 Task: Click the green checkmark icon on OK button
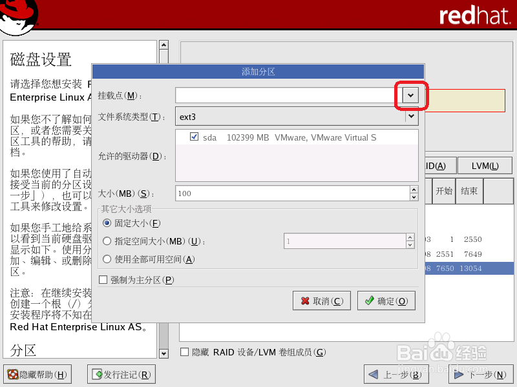(x=370, y=300)
